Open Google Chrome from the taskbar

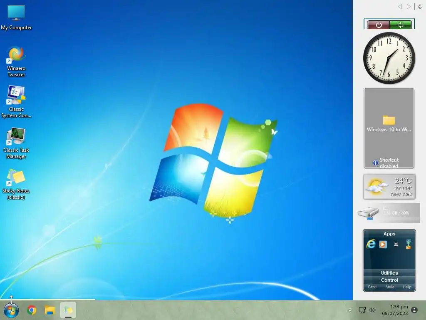click(32, 310)
